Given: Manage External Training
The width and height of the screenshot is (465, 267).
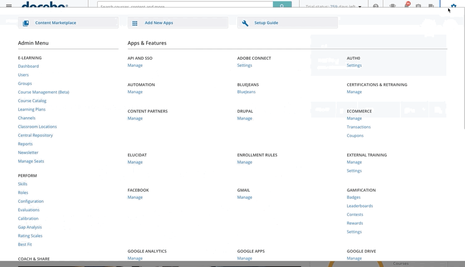Looking at the screenshot, I should point(354,162).
